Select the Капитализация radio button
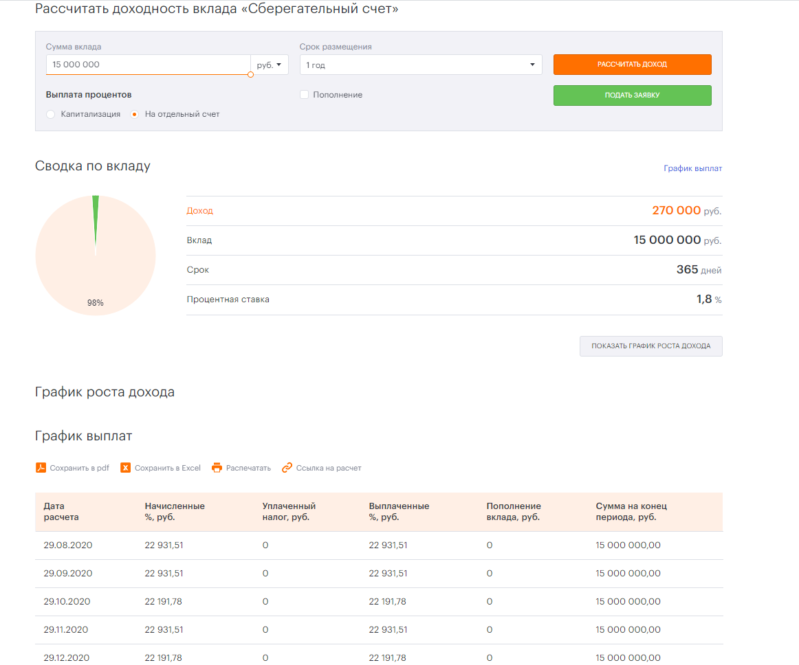The height and width of the screenshot is (665, 799). tap(50, 114)
